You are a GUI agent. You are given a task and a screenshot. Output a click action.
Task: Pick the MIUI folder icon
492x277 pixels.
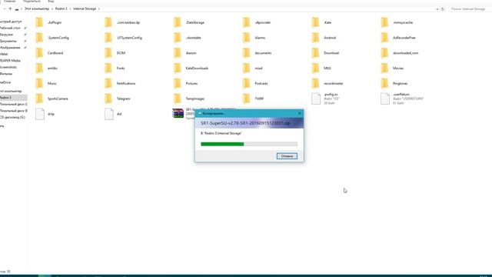[315, 68]
